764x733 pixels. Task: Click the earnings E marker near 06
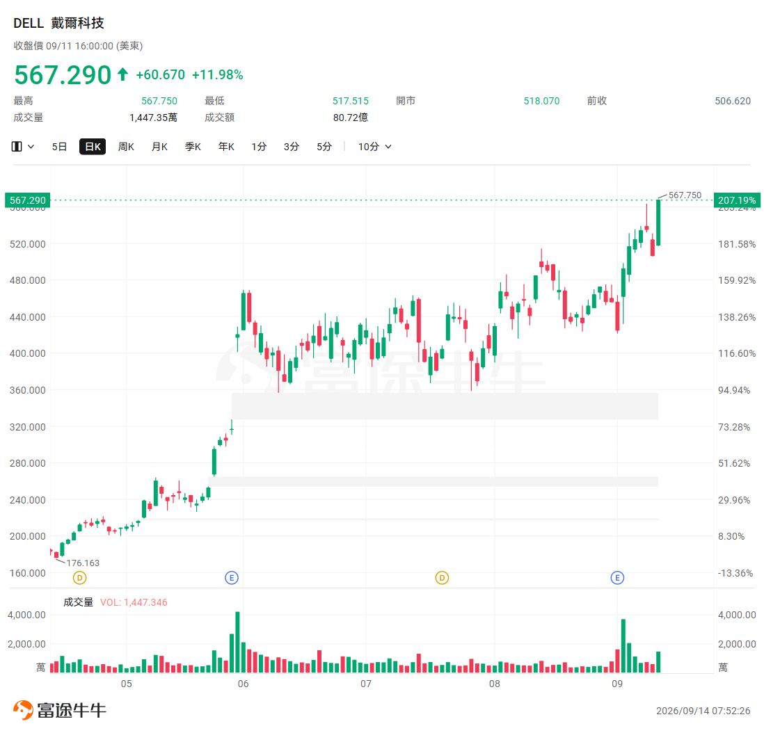point(232,578)
